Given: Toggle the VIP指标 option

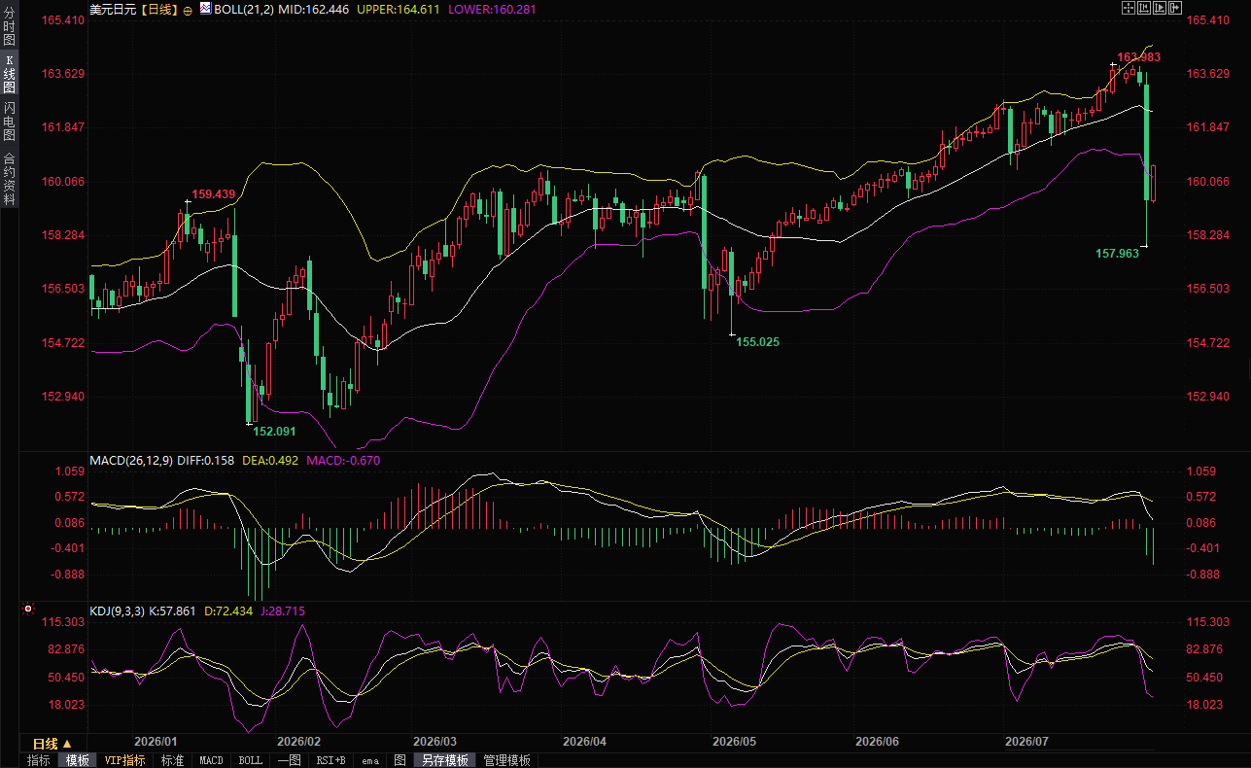Looking at the screenshot, I should pos(125,760).
